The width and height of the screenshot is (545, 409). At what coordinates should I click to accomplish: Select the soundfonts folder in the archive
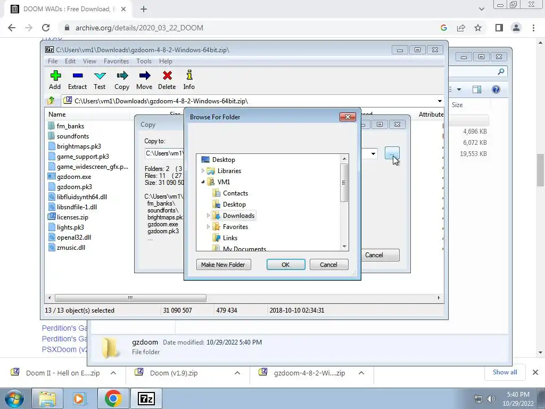pos(72,136)
